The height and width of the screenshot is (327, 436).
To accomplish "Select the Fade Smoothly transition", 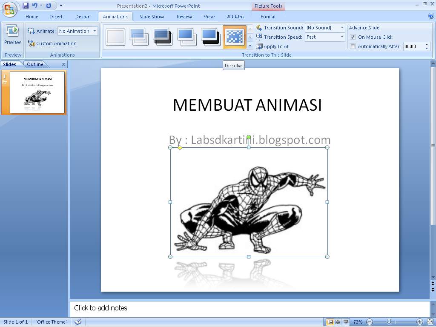I will 139,37.
